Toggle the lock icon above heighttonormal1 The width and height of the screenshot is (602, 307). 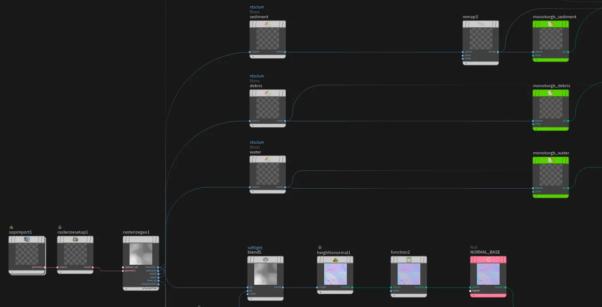coord(319,246)
